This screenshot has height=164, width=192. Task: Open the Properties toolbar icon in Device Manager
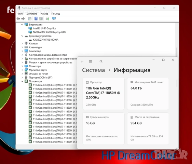coord(29,19)
